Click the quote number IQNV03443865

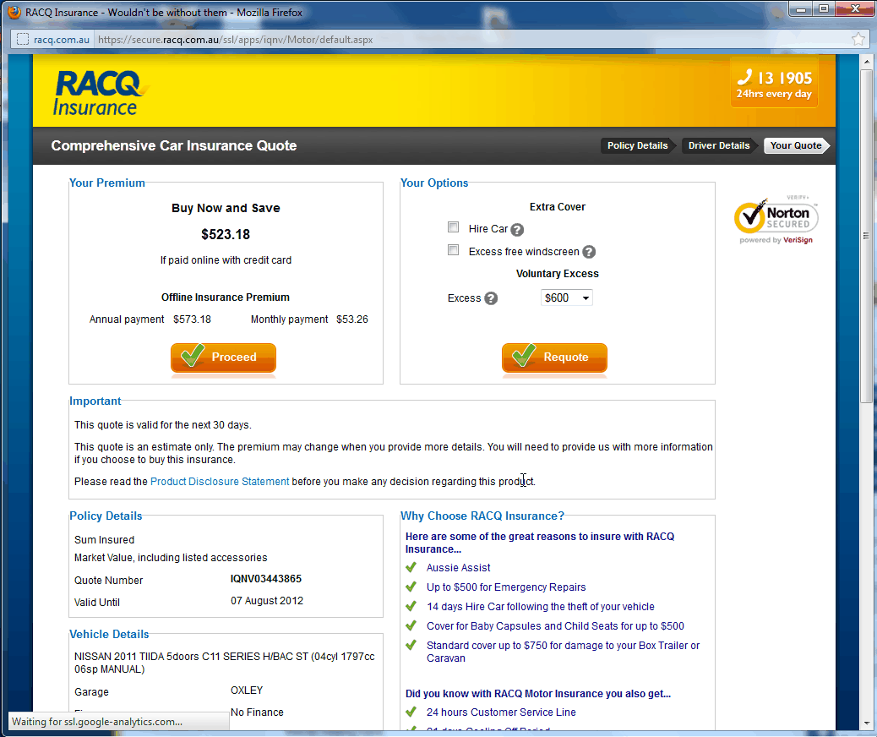[265, 579]
